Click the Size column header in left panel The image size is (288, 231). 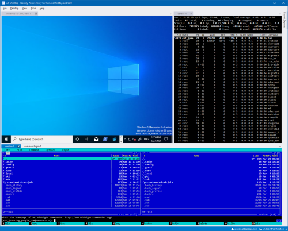click(116, 156)
